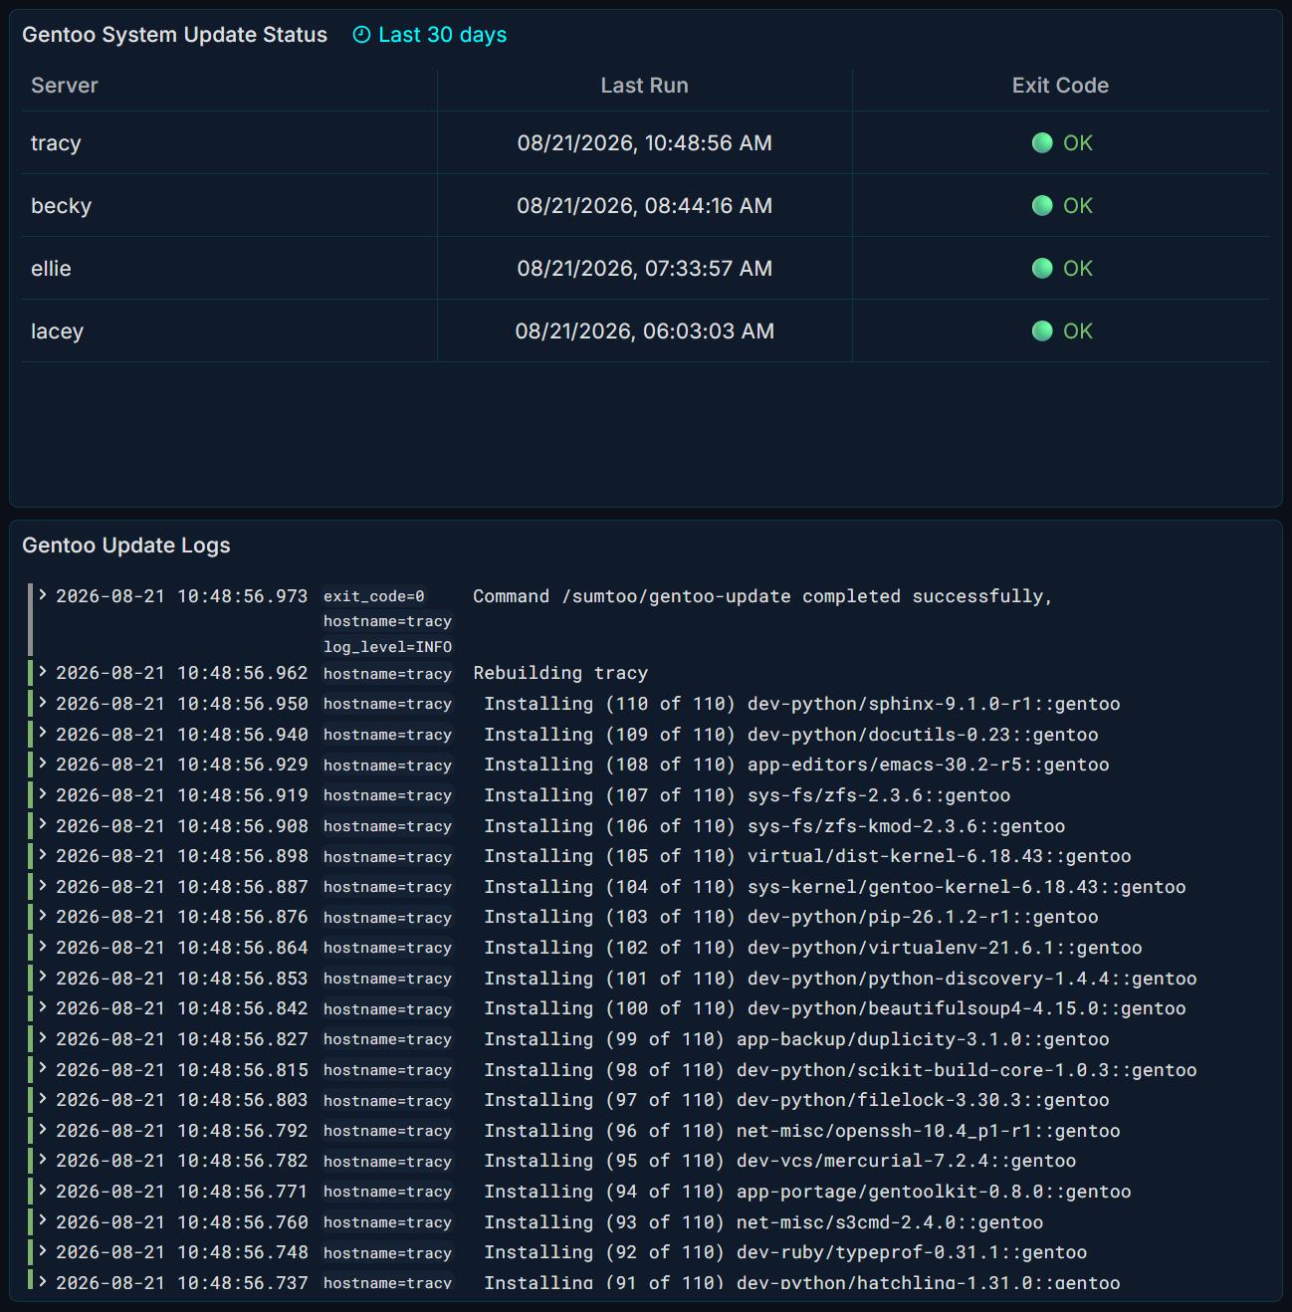Click the mercurial-7.2.4 log message

[780, 1161]
